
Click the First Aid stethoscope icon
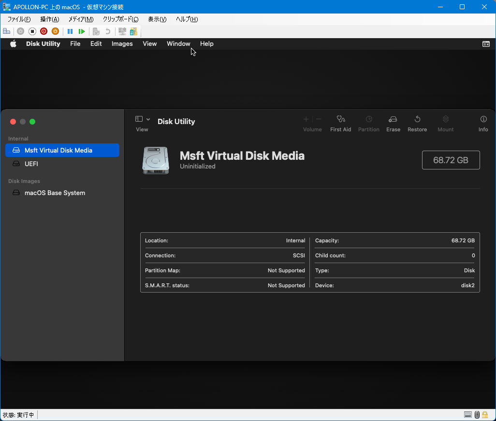pyautogui.click(x=341, y=119)
